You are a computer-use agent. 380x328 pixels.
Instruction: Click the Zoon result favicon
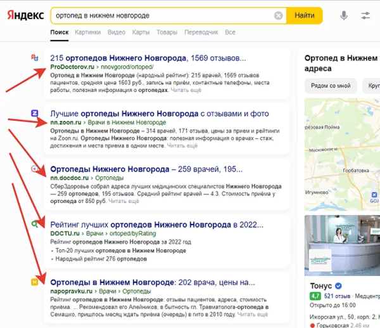35,113
